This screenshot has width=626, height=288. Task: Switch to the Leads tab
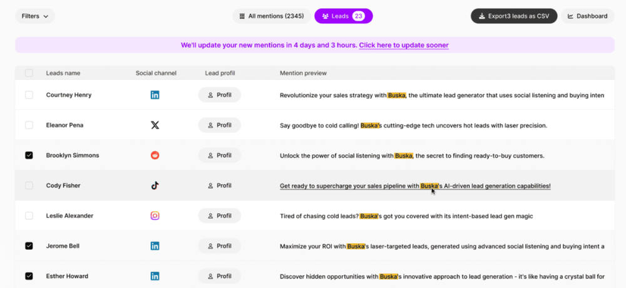point(343,16)
